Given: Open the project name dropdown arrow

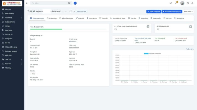Looking at the screenshot, I should 66,11.
